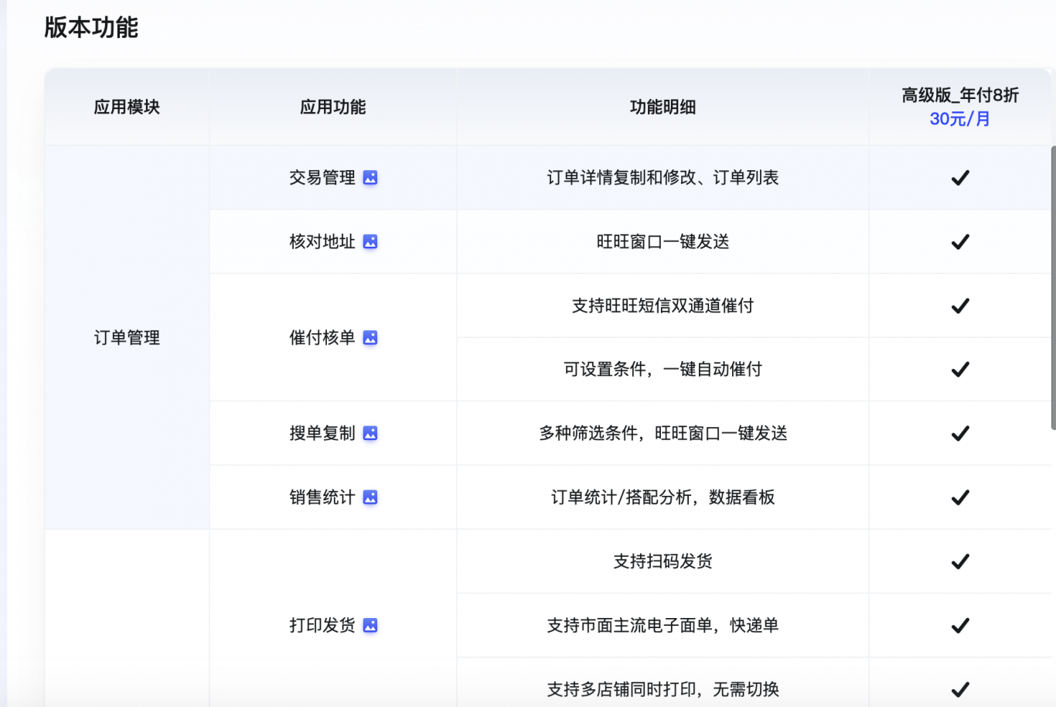Click the 高级版_年付8折 header
This screenshot has height=707, width=1056.
coord(960,95)
